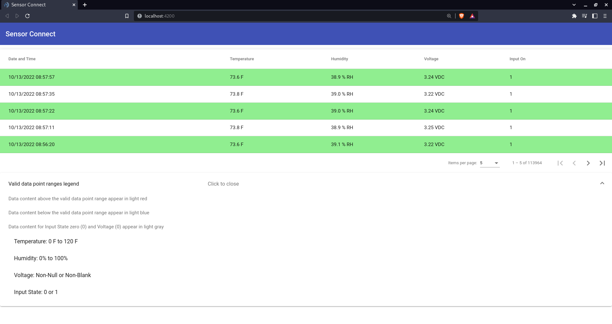
Task: Go to the next page of sensor data
Action: click(x=588, y=163)
